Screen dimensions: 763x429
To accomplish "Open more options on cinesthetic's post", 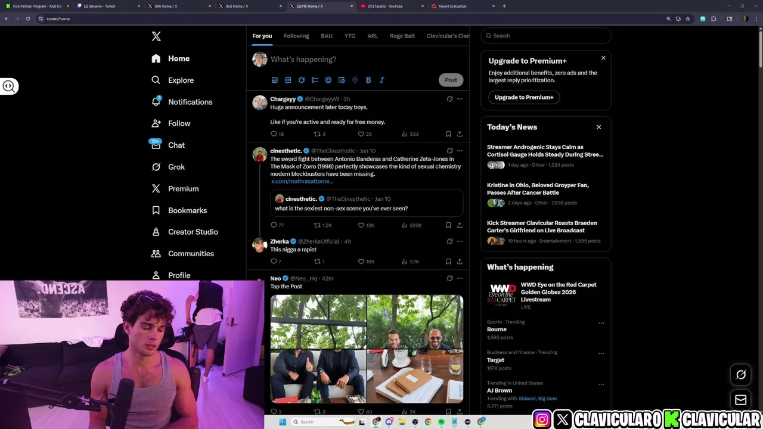I will pyautogui.click(x=460, y=151).
